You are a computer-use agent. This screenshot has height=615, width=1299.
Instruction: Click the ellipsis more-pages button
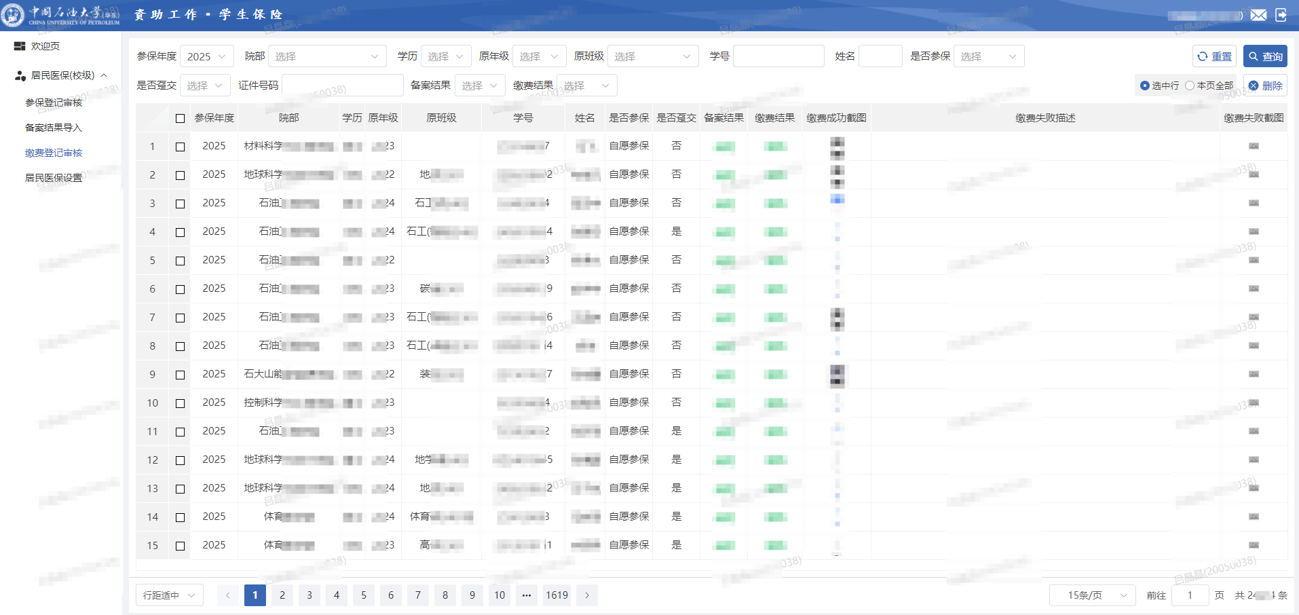[527, 595]
